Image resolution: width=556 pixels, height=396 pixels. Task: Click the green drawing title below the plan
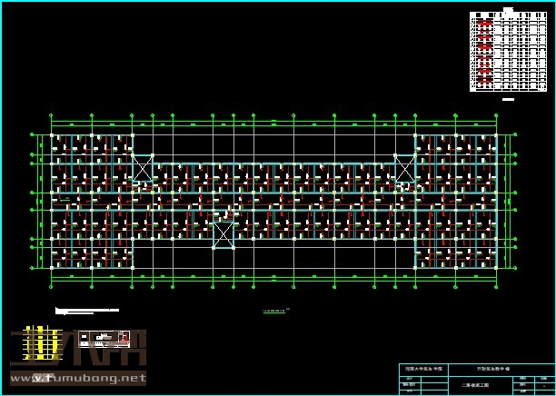(273, 312)
